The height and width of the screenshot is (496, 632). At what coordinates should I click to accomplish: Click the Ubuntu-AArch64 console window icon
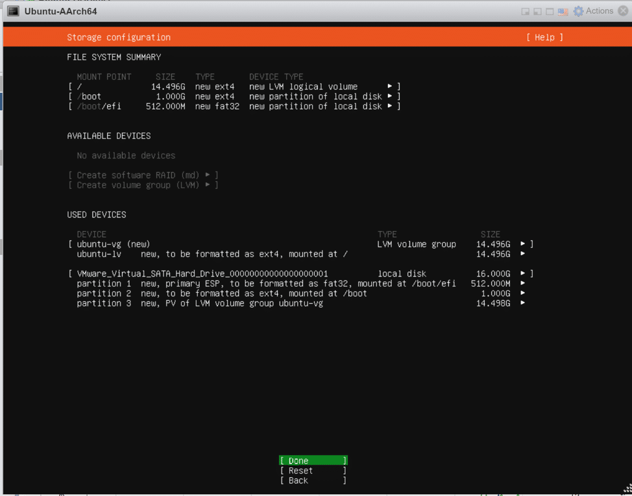[13, 11]
